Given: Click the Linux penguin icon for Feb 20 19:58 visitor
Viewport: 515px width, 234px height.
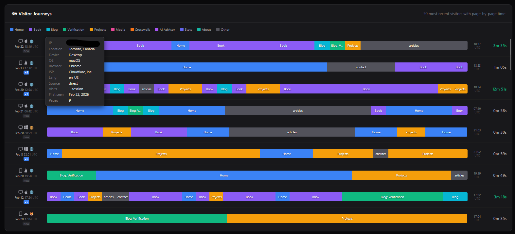Looking at the screenshot, I should pyautogui.click(x=26, y=171).
